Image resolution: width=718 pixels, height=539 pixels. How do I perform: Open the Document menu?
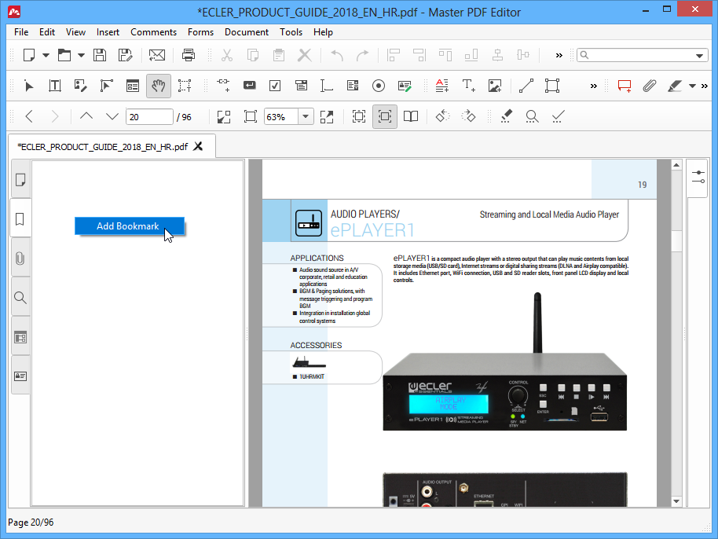point(247,32)
